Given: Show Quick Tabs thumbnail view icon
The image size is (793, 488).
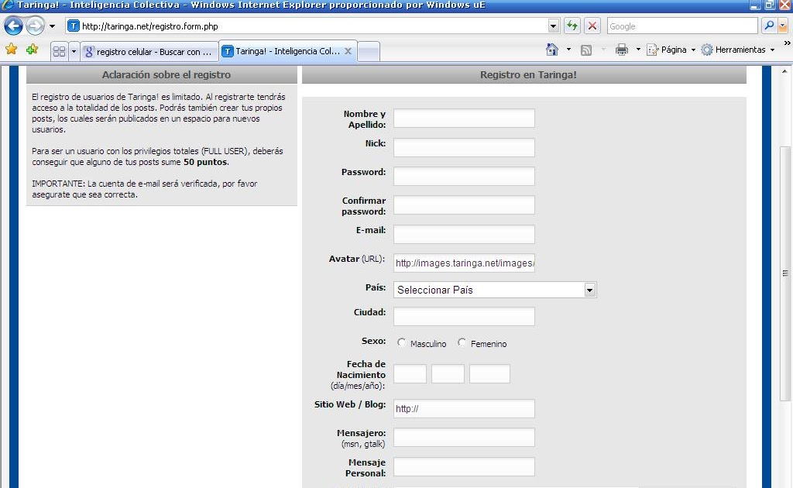Looking at the screenshot, I should [59, 51].
